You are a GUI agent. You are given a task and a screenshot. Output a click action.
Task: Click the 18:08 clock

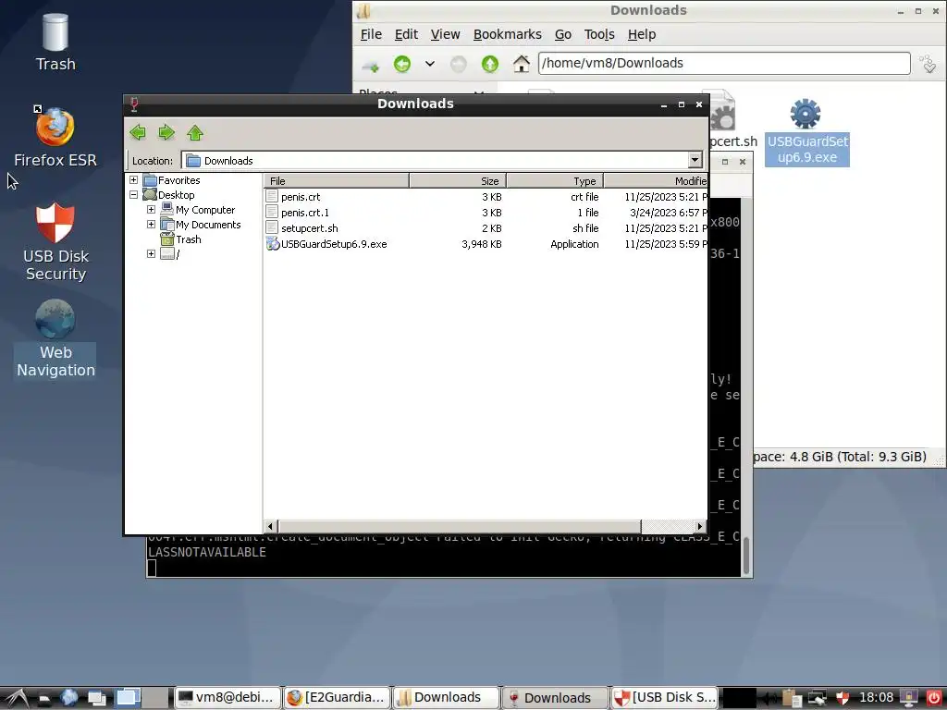(x=876, y=697)
